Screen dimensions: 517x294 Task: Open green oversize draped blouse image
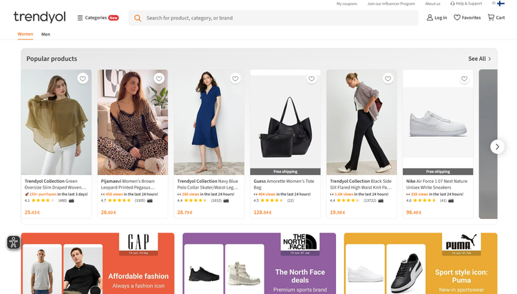pos(56,122)
